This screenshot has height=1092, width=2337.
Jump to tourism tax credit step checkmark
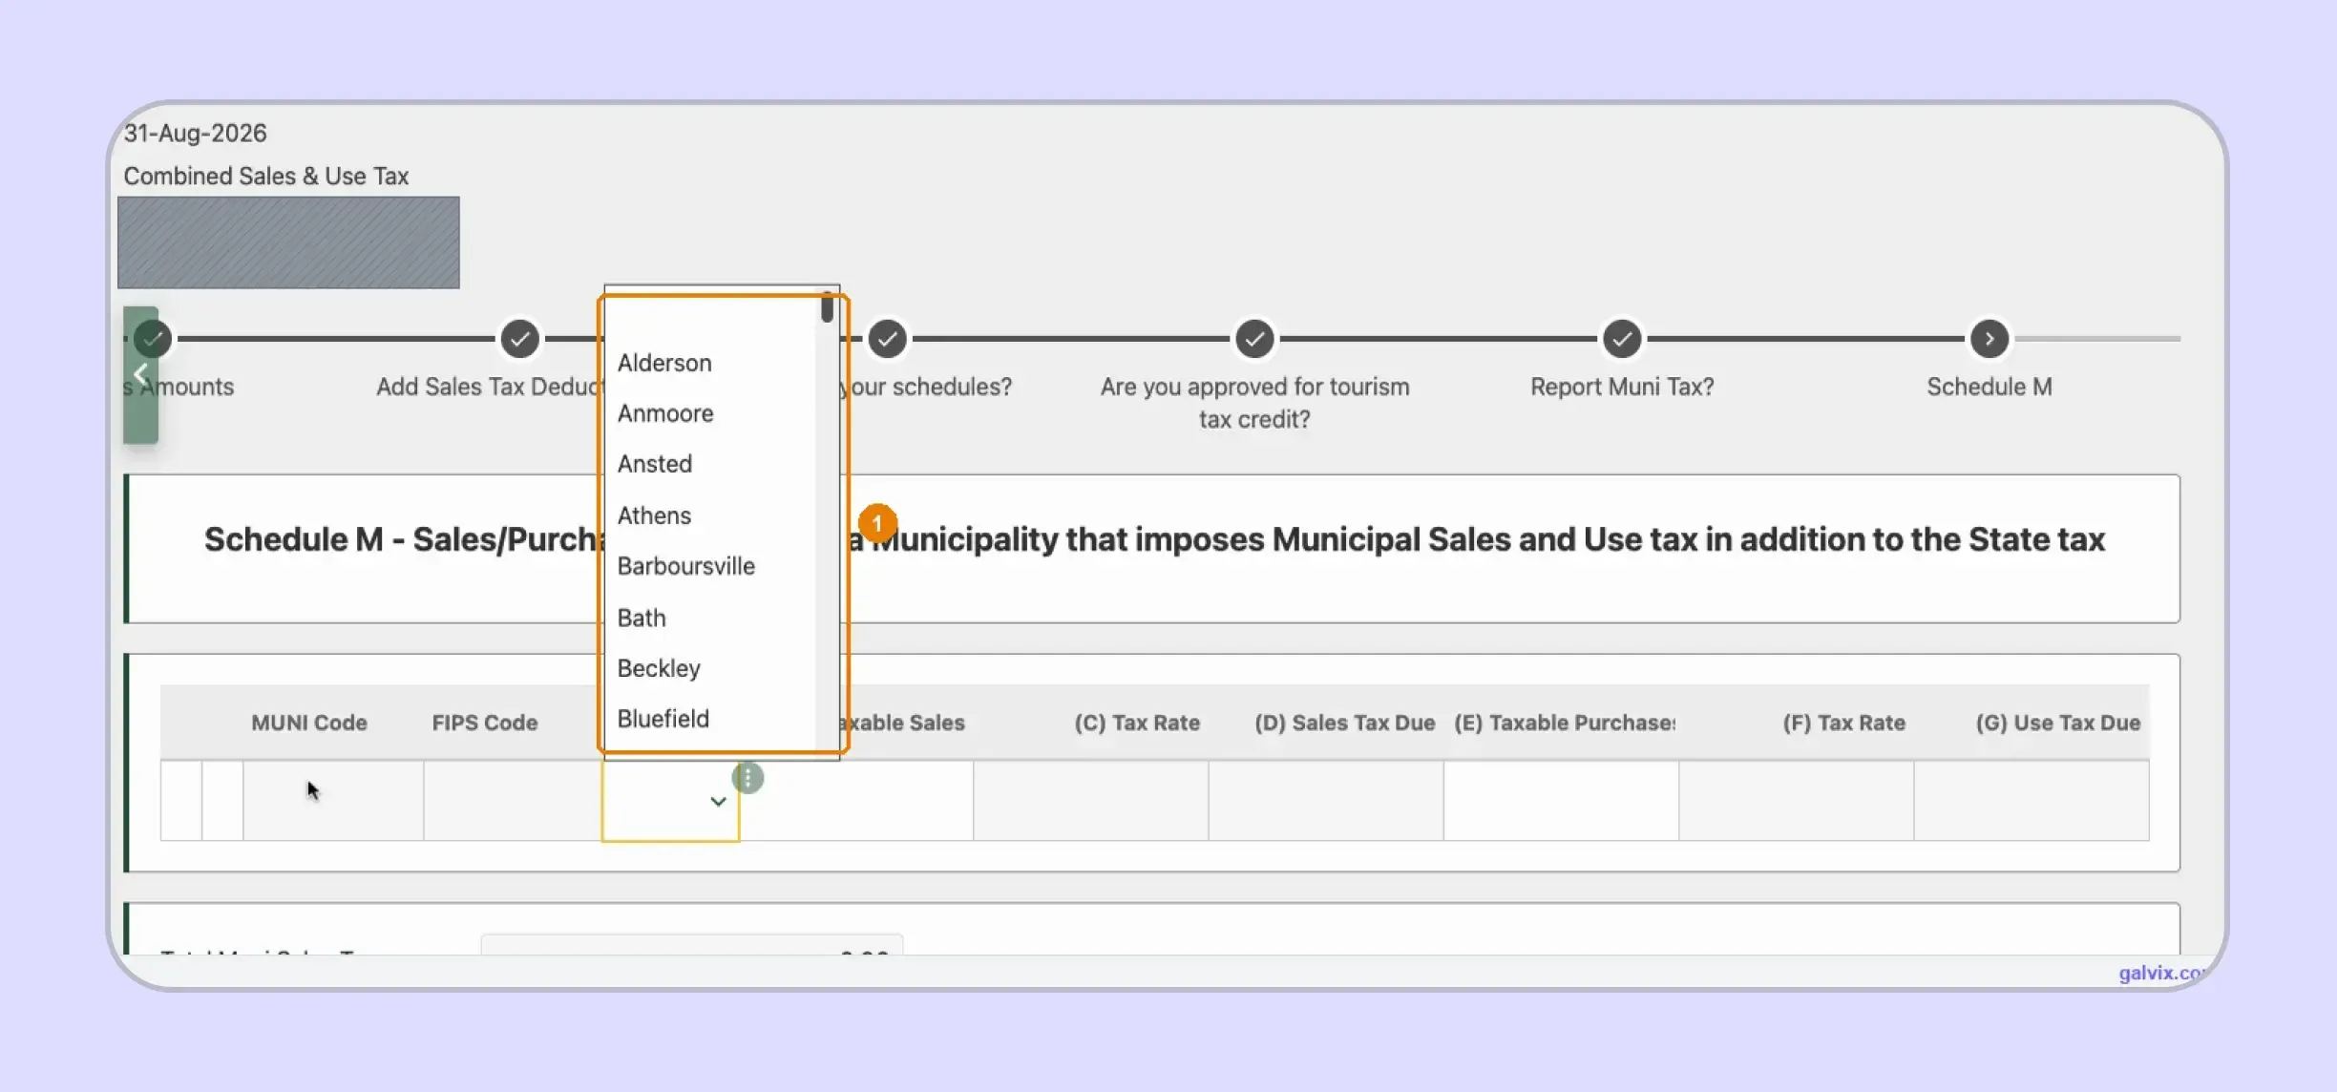point(1254,339)
